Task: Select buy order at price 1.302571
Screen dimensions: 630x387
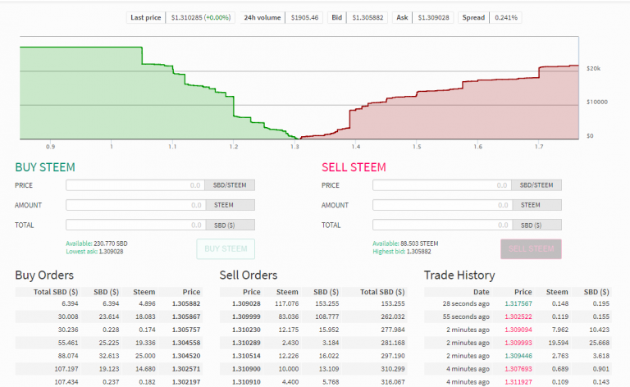Action: pyautogui.click(x=109, y=368)
